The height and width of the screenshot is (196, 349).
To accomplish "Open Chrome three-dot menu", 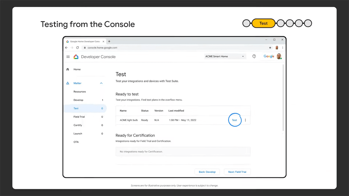I will point(282,48).
